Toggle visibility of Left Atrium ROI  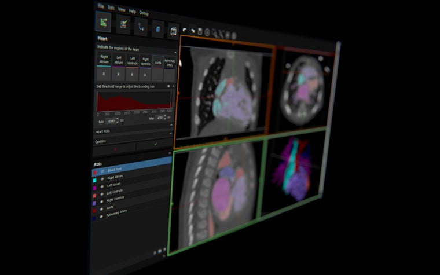coord(102,186)
